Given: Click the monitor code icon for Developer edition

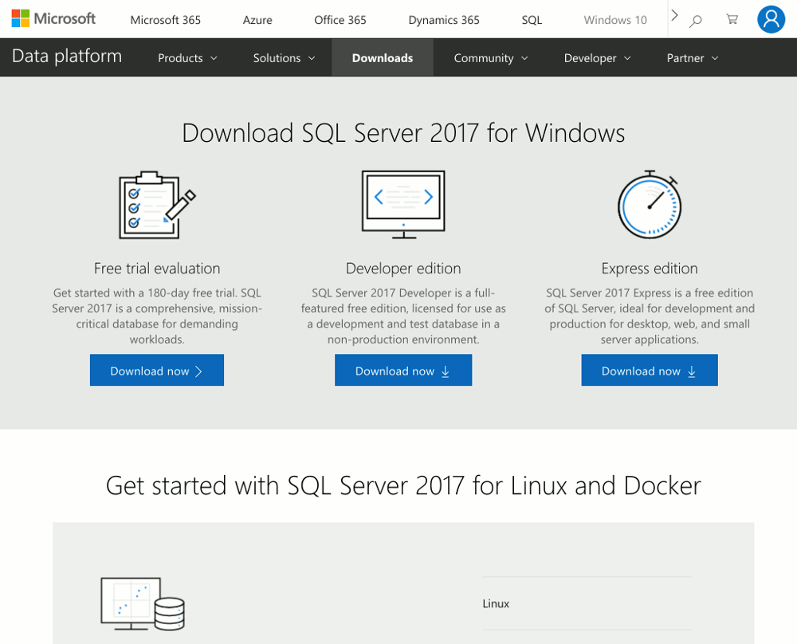Looking at the screenshot, I should [403, 205].
